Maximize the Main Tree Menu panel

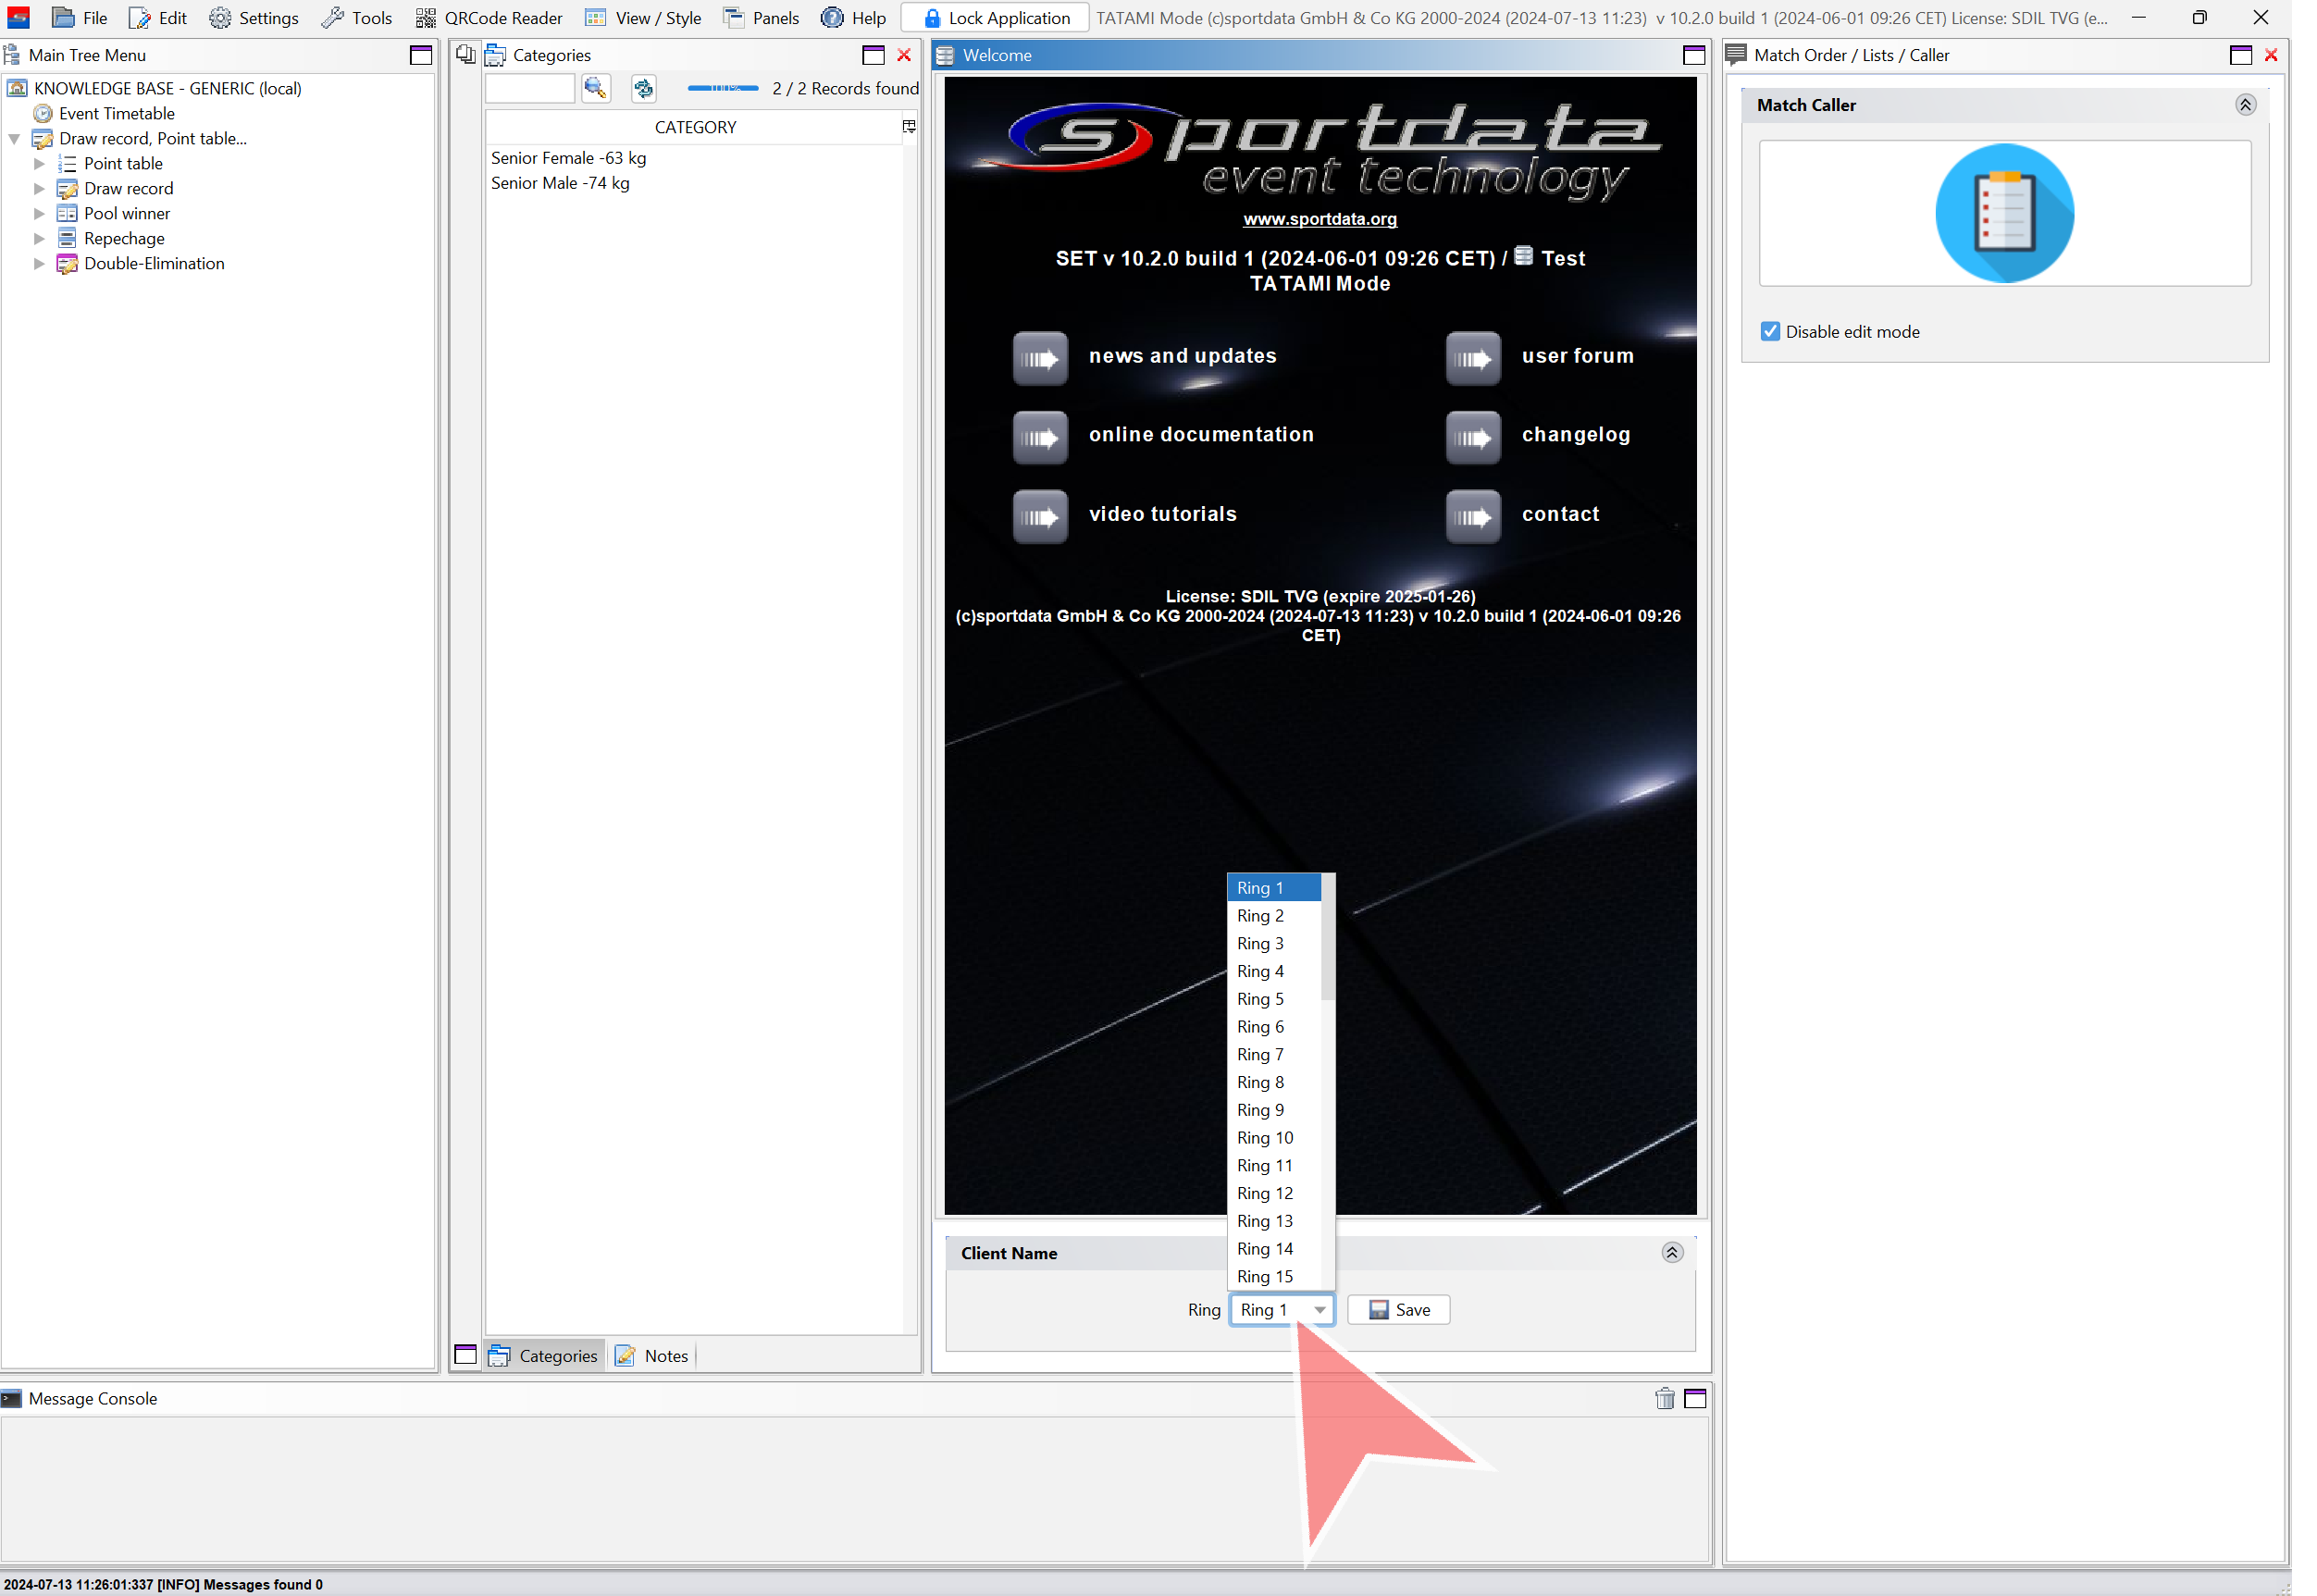(421, 55)
